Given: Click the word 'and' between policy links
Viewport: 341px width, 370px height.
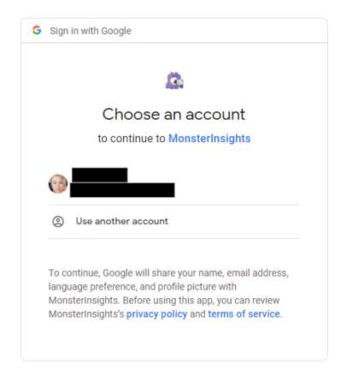Looking at the screenshot, I should click(197, 314).
